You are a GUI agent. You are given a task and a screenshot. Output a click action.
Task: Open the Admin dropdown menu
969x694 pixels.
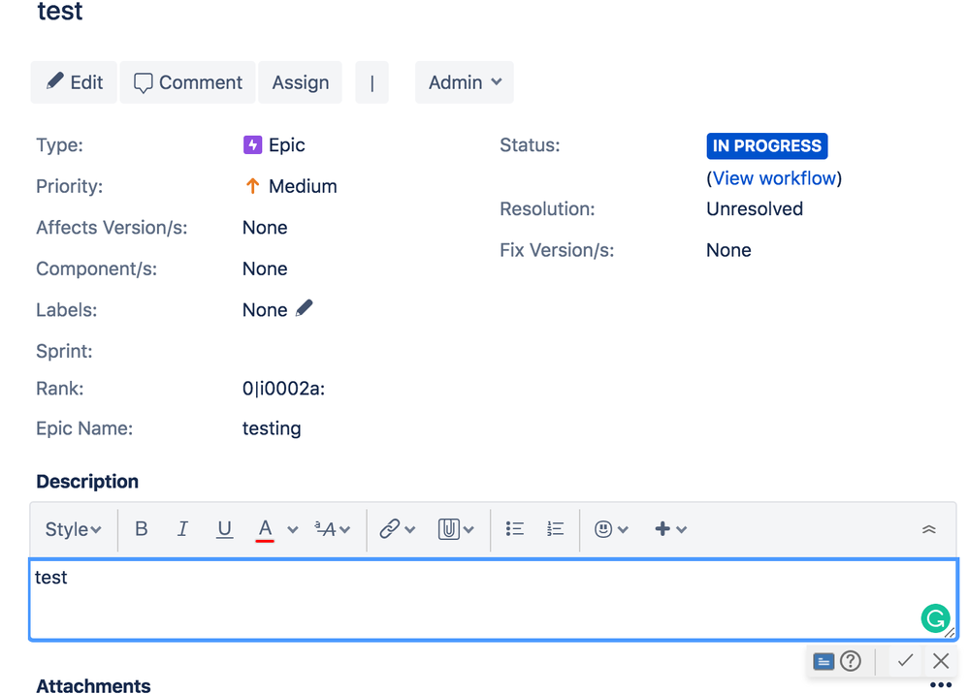(464, 82)
